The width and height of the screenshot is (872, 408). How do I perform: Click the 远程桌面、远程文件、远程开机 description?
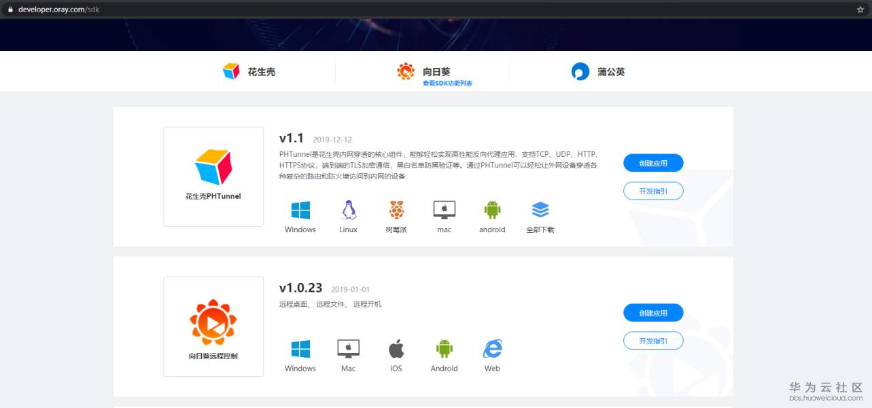[x=330, y=304]
